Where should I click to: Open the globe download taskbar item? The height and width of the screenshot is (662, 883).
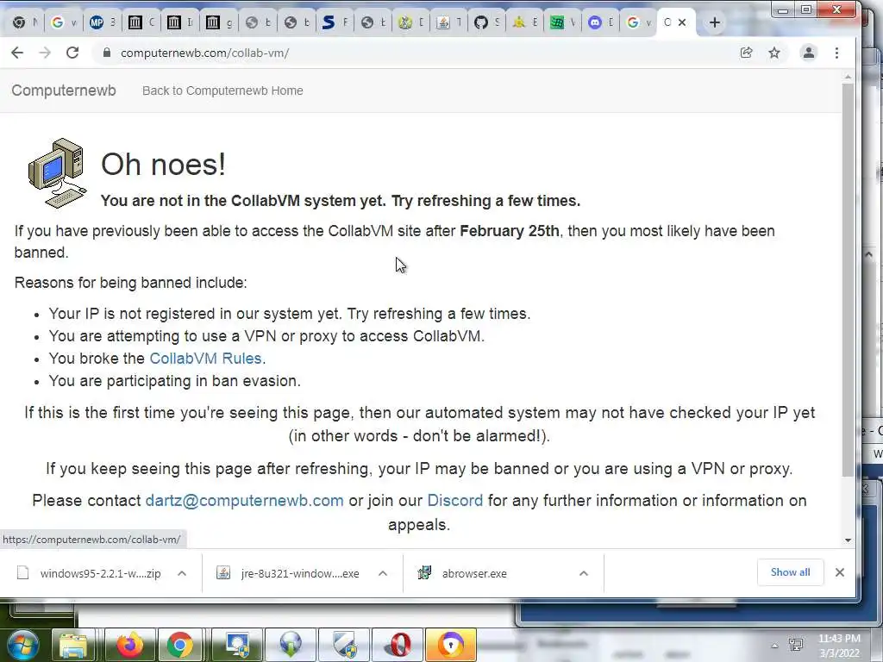click(291, 645)
